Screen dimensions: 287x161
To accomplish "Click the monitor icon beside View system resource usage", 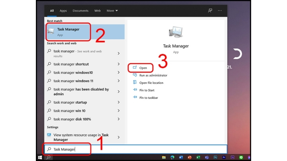I will (x=49, y=135).
